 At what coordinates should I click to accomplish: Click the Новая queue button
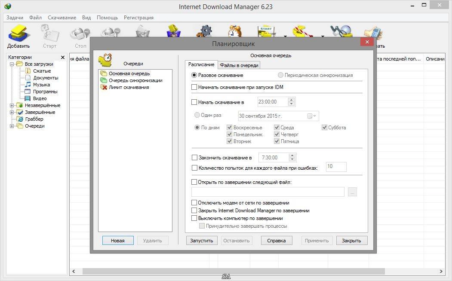[118, 241]
